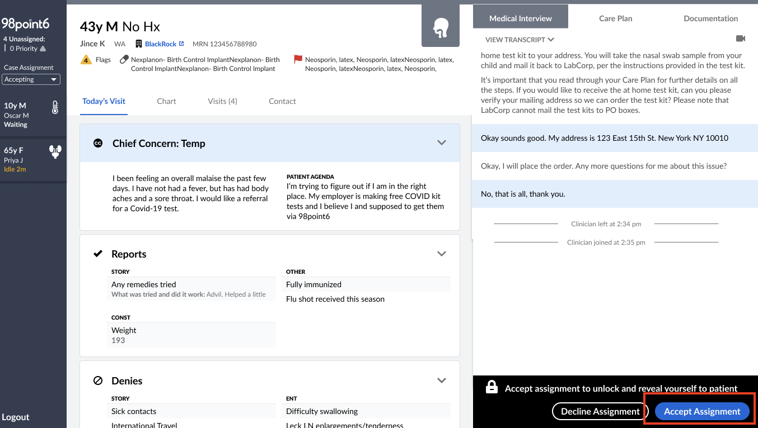Collapse the Denies section chevron
This screenshot has height=428, width=758.
pos(442,381)
